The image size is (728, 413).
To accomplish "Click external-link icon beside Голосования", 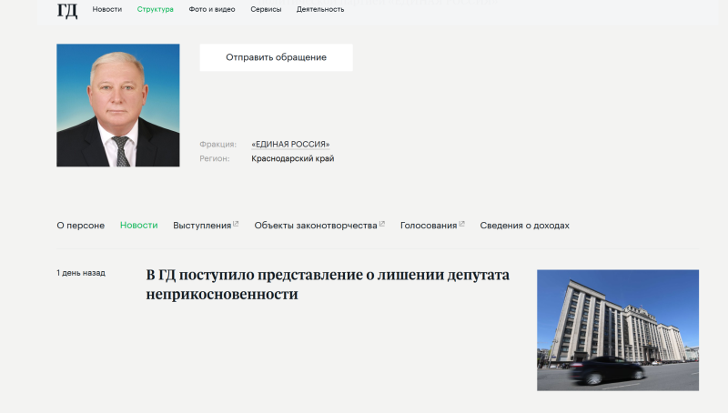I will 462,224.
